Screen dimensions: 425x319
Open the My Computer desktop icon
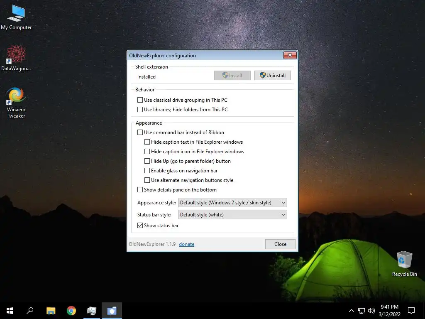tap(16, 17)
